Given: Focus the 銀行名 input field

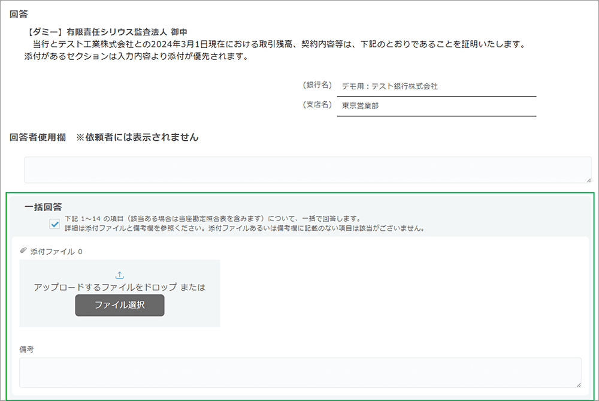Looking at the screenshot, I should coord(436,86).
